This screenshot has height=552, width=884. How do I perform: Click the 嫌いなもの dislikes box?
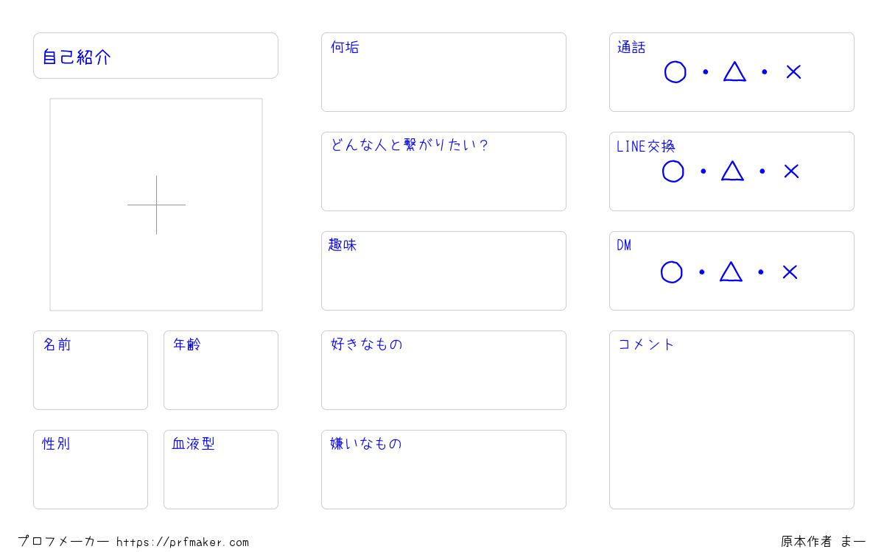coord(443,470)
